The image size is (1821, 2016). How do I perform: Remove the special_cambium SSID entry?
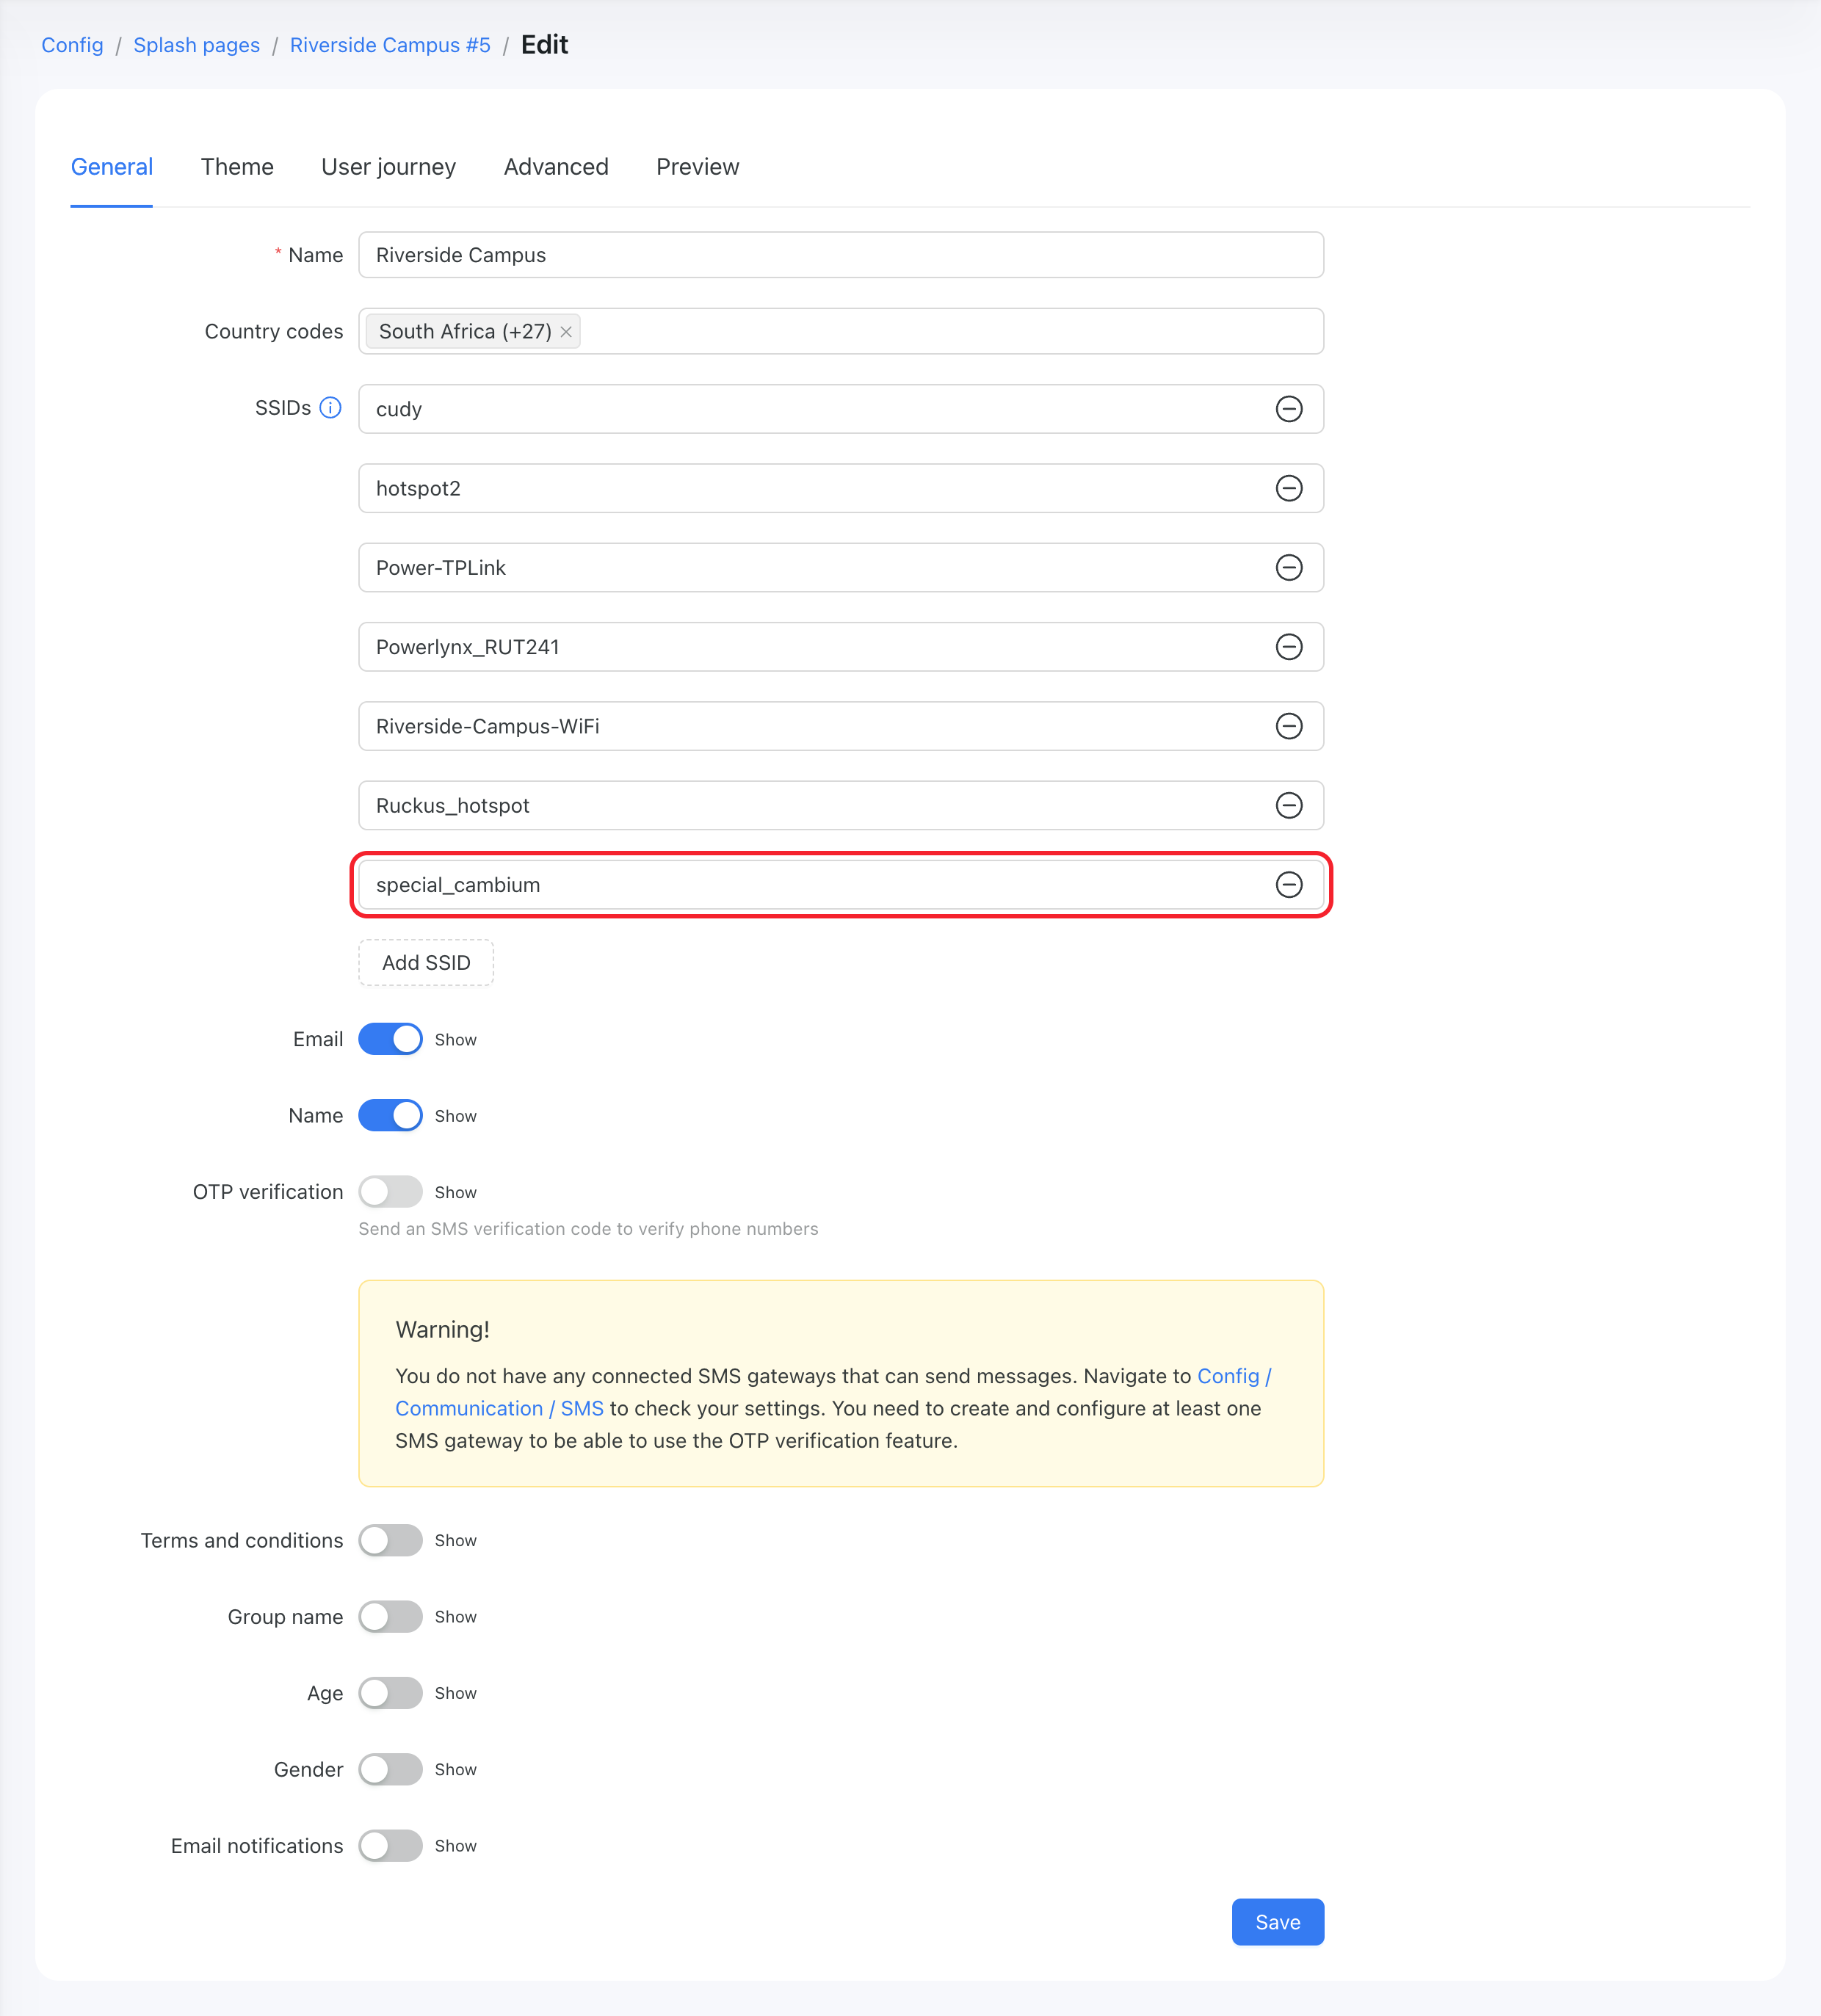point(1289,885)
